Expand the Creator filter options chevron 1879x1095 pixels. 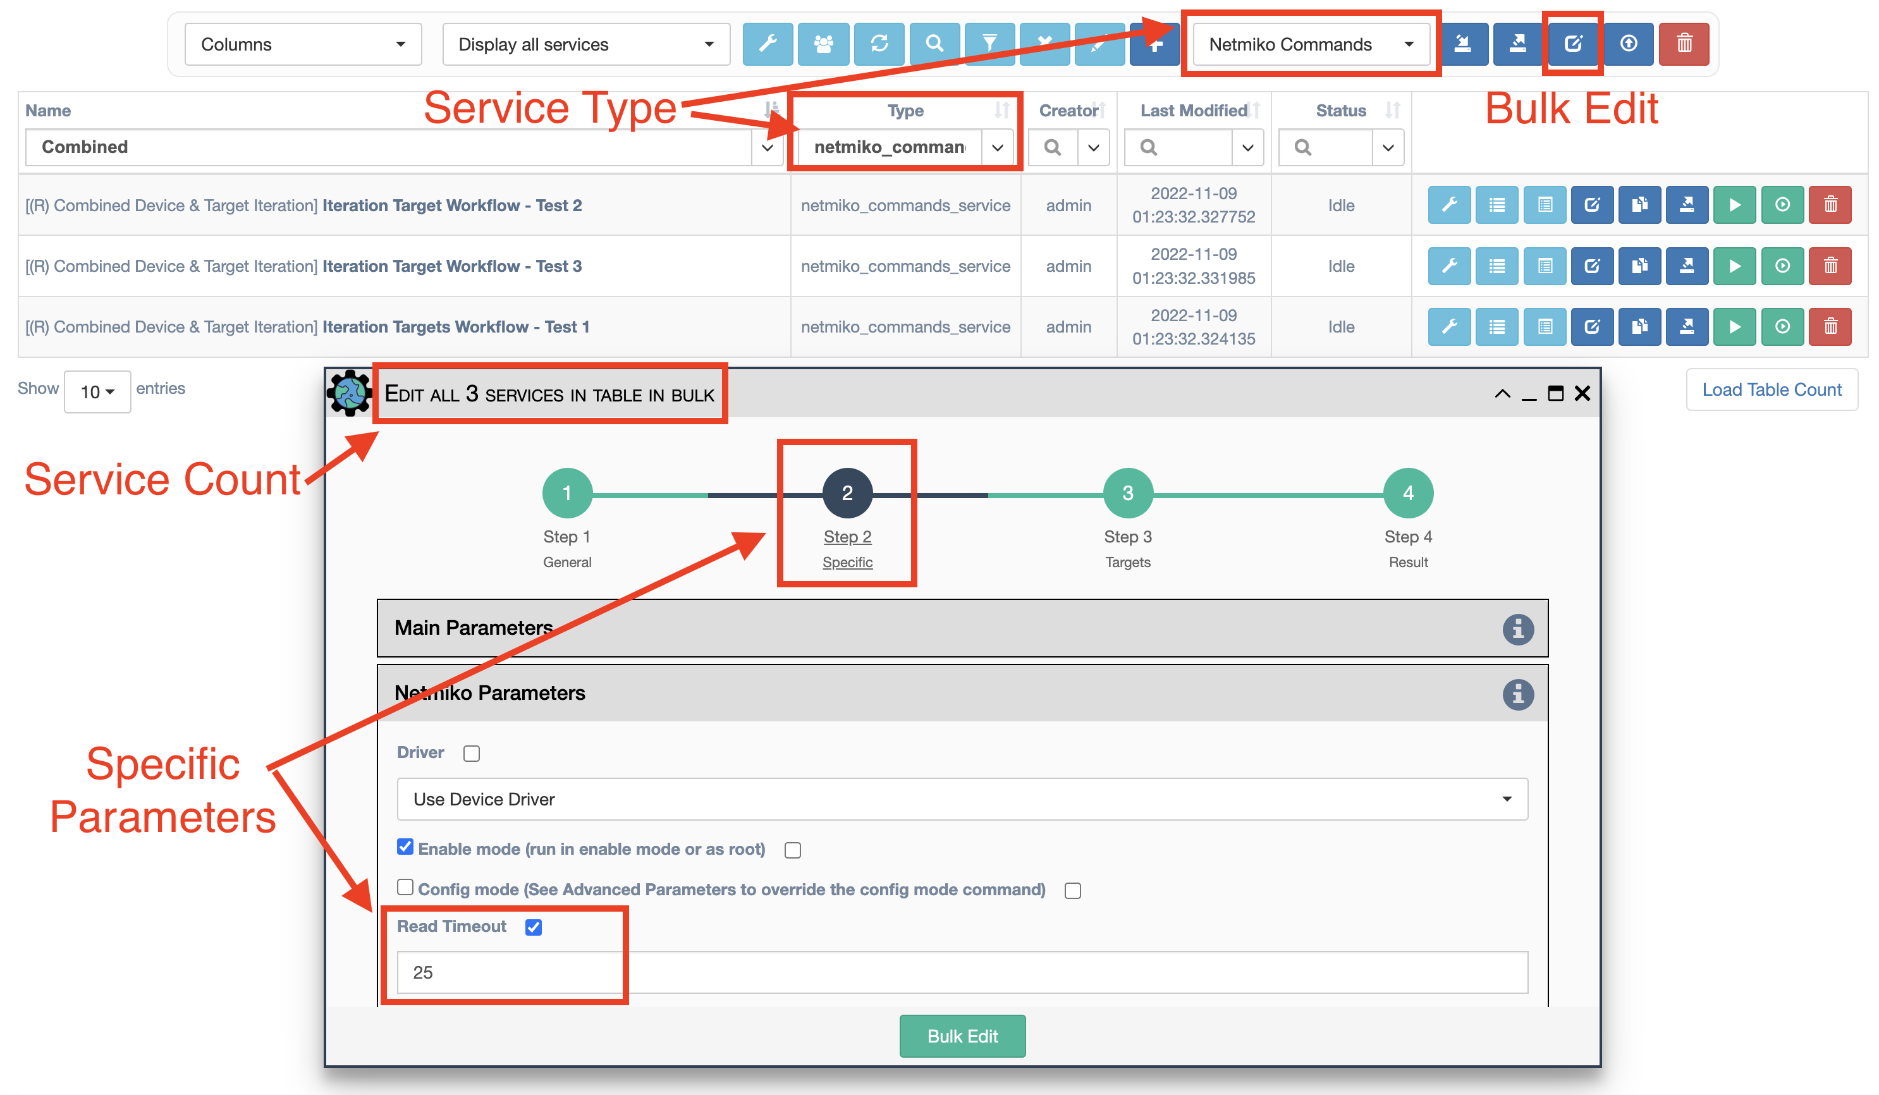click(x=1094, y=147)
